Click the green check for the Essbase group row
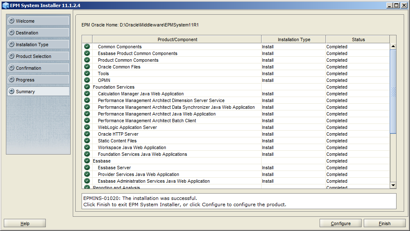 (x=87, y=161)
